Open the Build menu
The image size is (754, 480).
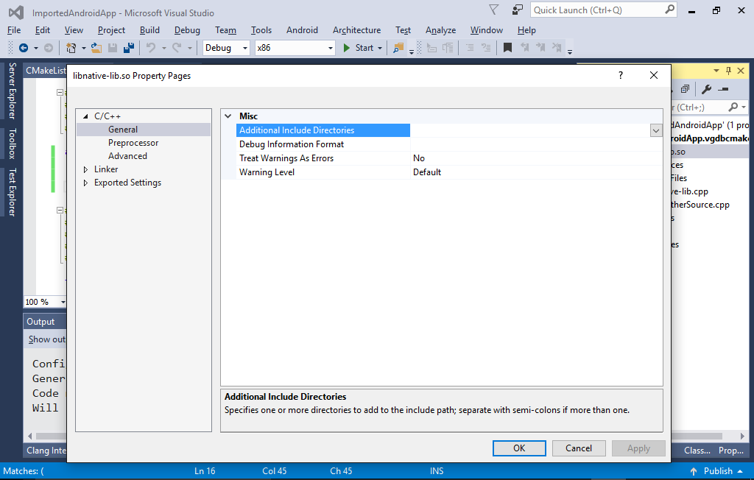(149, 30)
